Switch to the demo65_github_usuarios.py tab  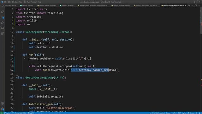46,5
